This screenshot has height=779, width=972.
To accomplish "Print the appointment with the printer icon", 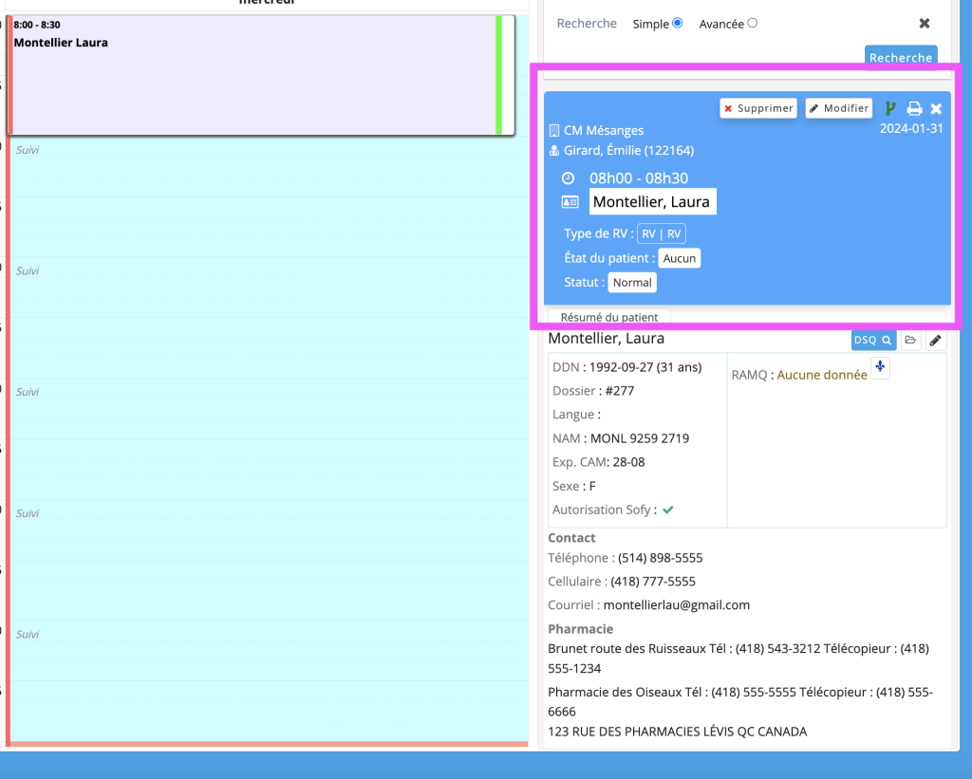I will click(914, 108).
